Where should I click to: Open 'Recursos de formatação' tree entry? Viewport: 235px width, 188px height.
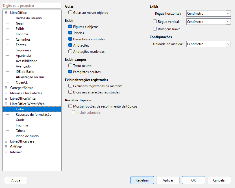click(x=34, y=115)
